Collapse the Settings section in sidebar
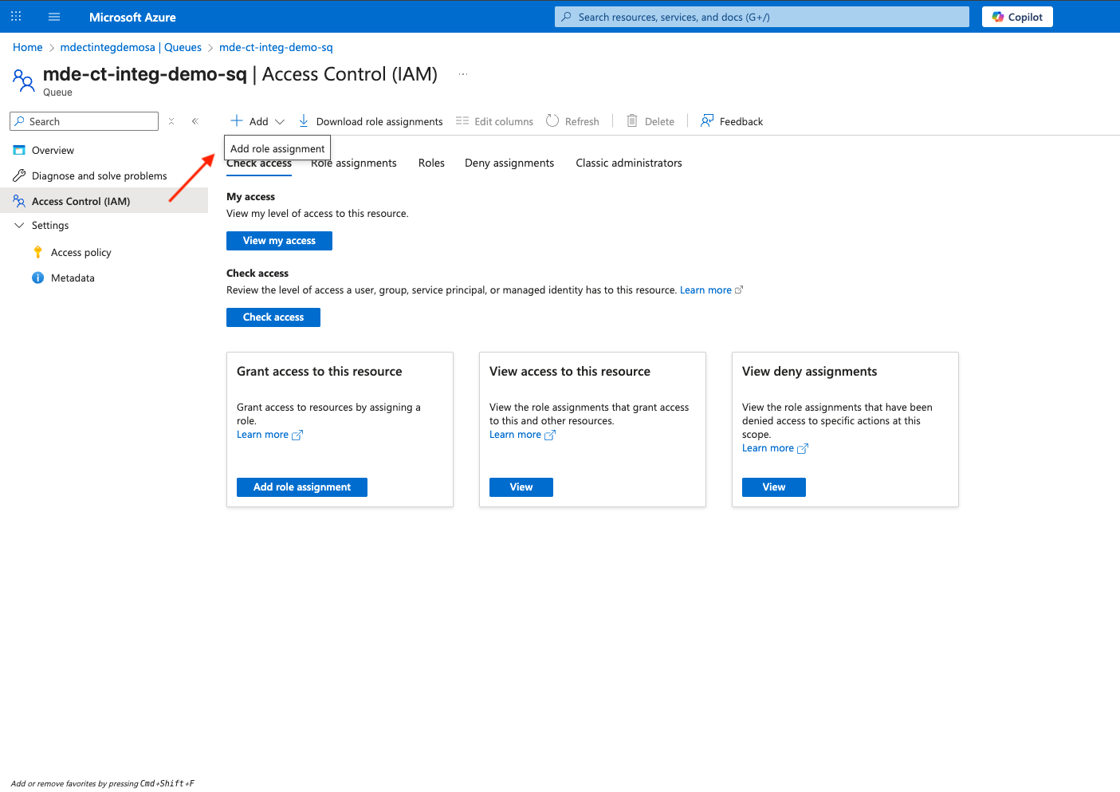1120x792 pixels. 20,226
